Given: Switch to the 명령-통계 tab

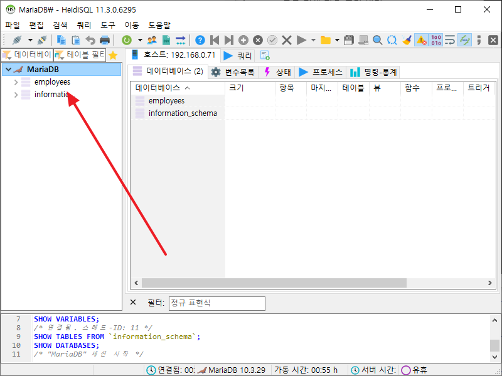Looking at the screenshot, I should tap(373, 72).
